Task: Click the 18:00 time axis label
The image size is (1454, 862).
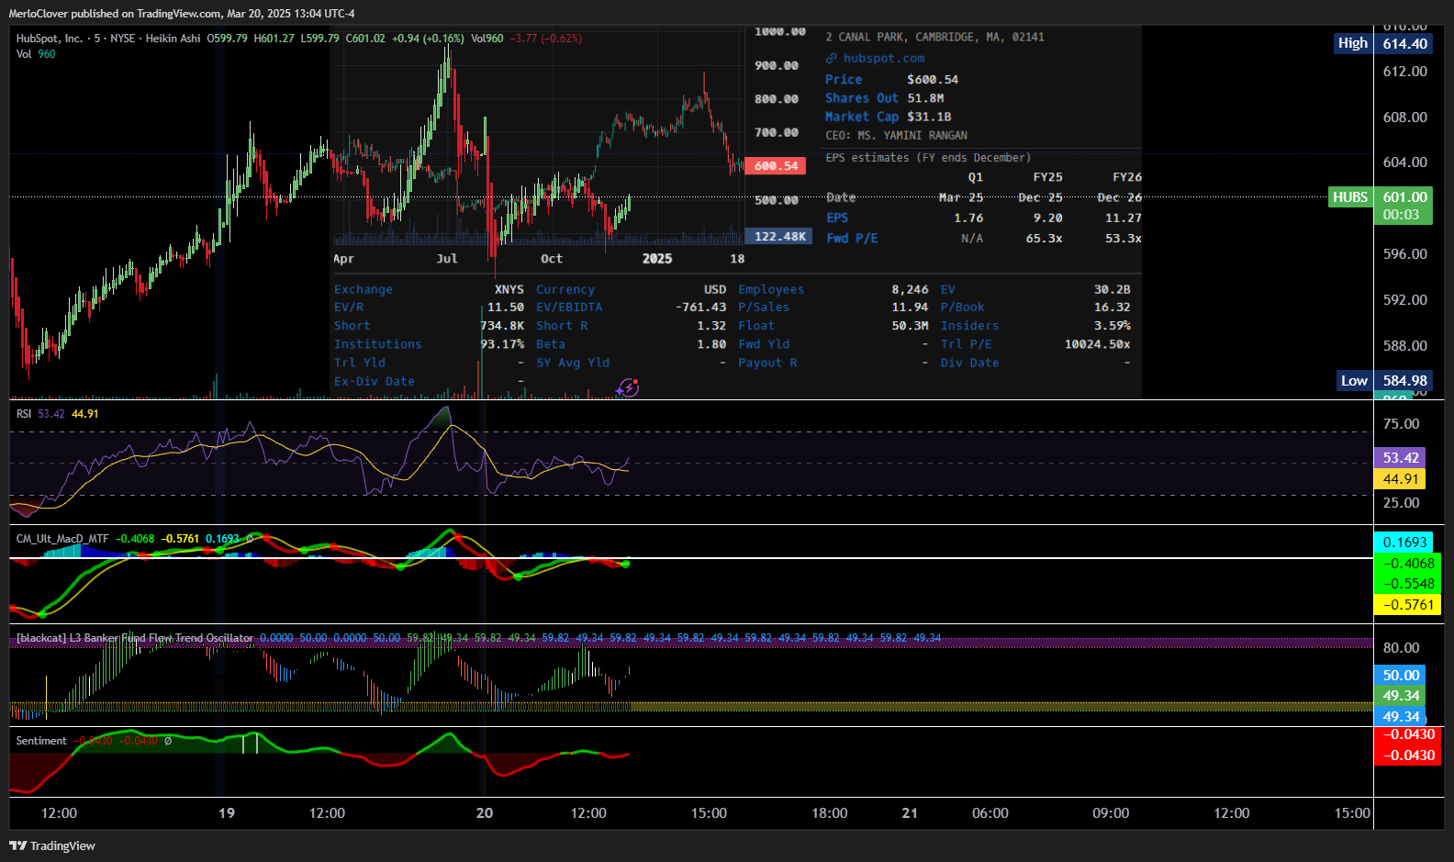Action: coord(830,813)
